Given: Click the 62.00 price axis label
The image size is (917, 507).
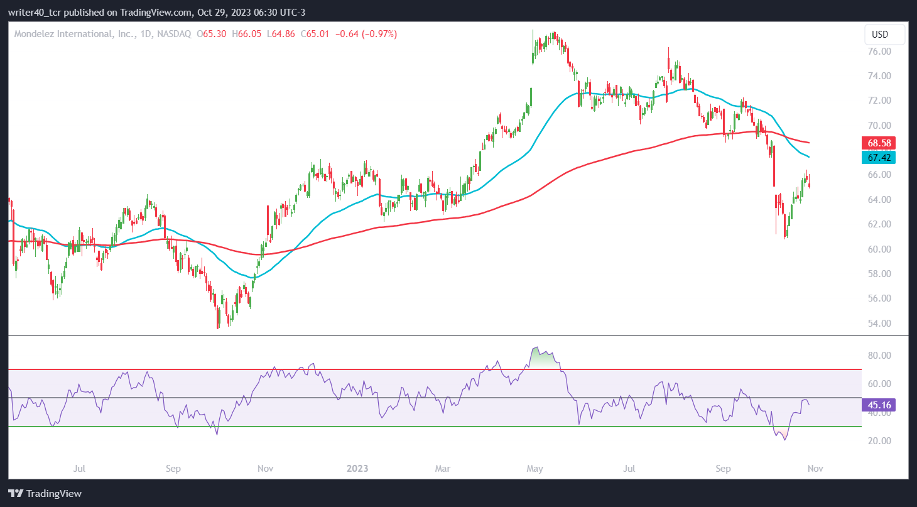Looking at the screenshot, I should point(879,224).
